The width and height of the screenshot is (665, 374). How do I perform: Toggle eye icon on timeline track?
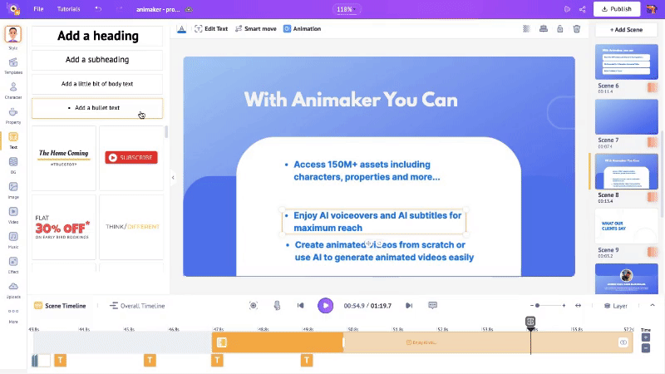coord(623,342)
